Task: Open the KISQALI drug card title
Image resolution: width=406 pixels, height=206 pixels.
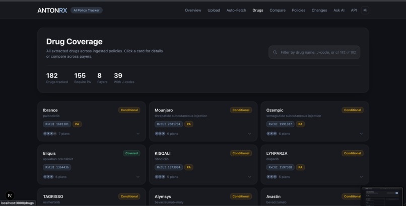Action: [163, 153]
